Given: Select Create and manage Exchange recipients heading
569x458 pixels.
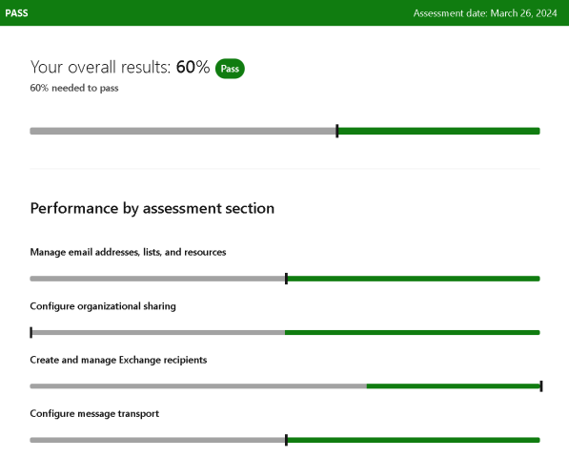Looking at the screenshot, I should (118, 360).
